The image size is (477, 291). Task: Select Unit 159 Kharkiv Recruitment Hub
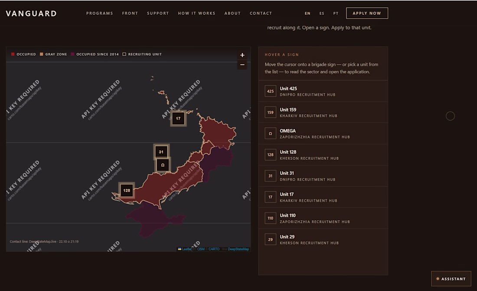pyautogui.click(x=323, y=112)
